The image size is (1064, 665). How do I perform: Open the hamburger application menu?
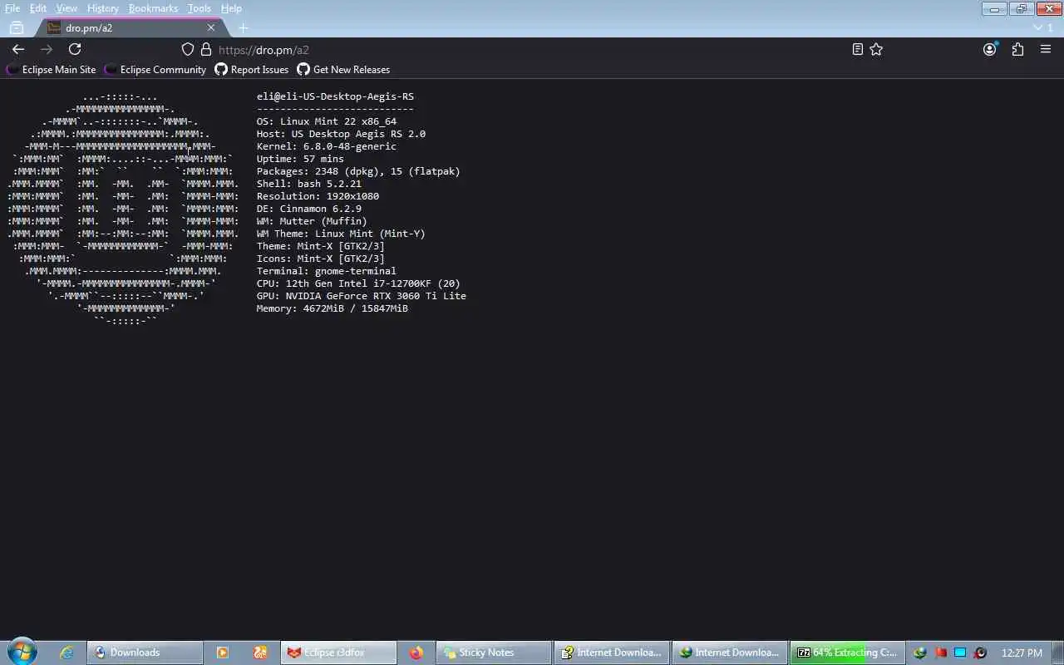click(1046, 49)
